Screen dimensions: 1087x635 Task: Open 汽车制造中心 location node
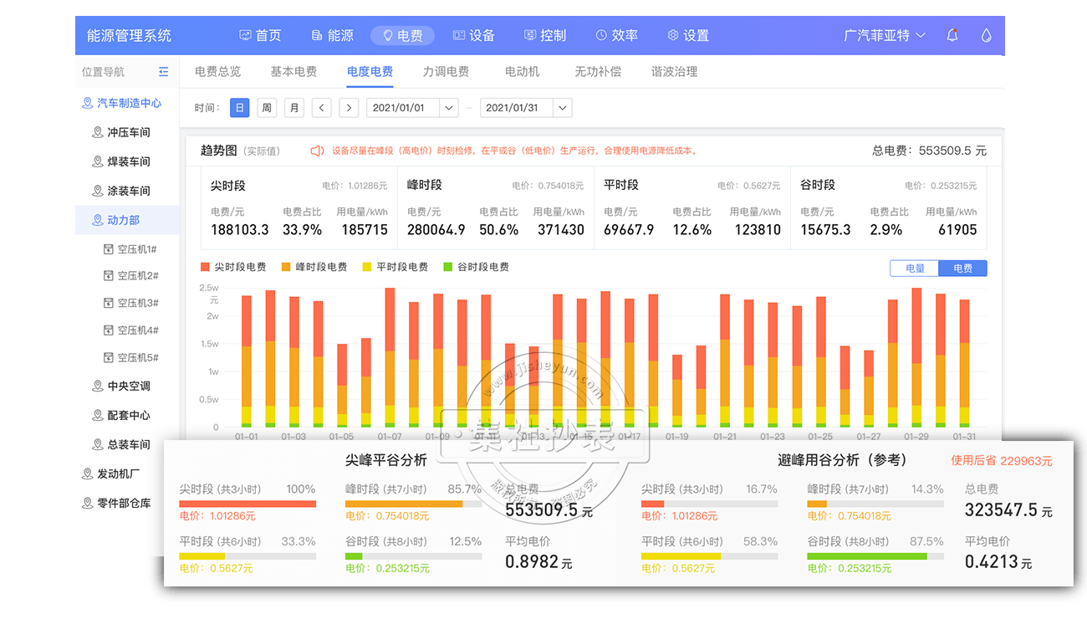point(128,103)
